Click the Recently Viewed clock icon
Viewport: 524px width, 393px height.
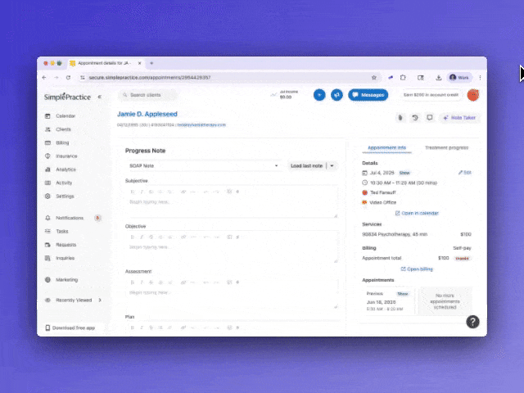click(47, 300)
